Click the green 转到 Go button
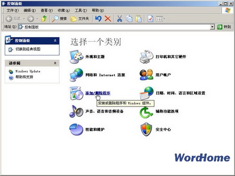The width and height of the screenshot is (235, 176). [224, 27]
